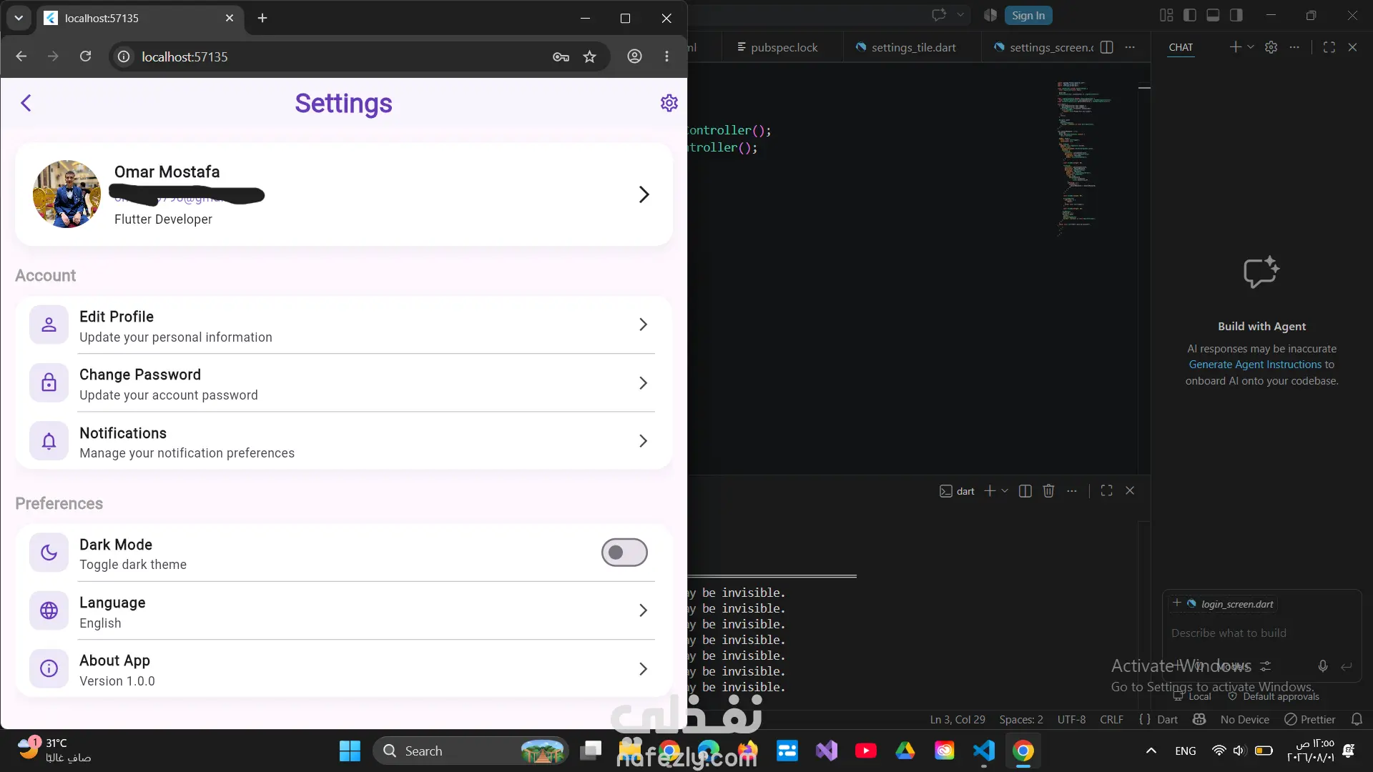This screenshot has width=1373, height=772.
Task: Open a new Chrome tab
Action: point(262,18)
